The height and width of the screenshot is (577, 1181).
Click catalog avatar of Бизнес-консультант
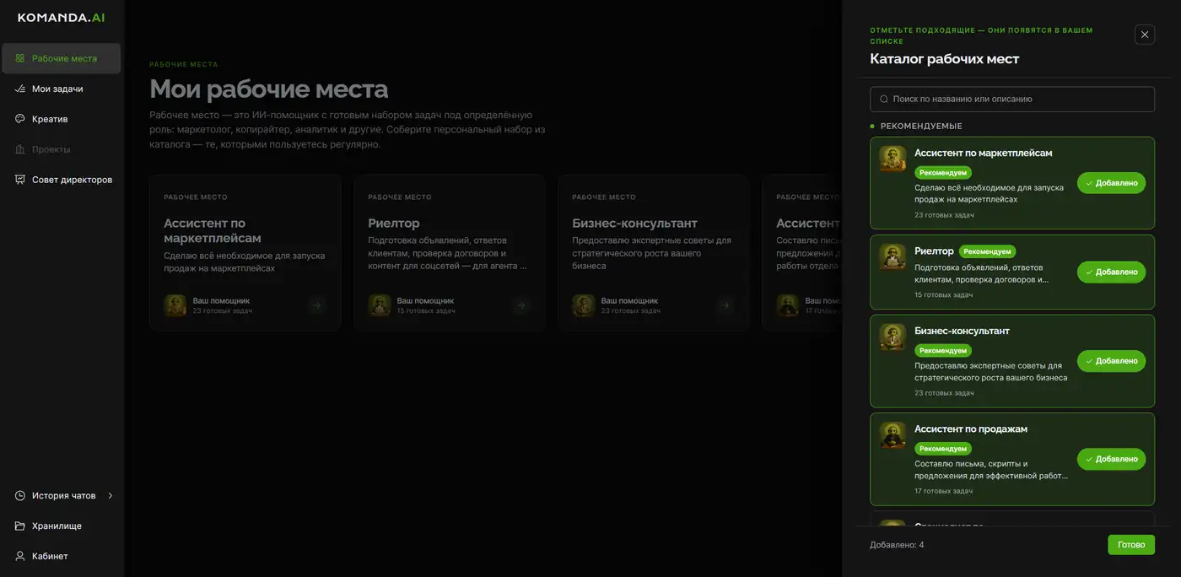click(892, 337)
